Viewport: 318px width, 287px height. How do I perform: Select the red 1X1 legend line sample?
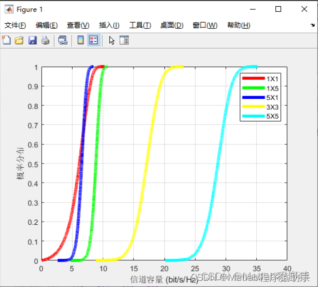(x=254, y=78)
